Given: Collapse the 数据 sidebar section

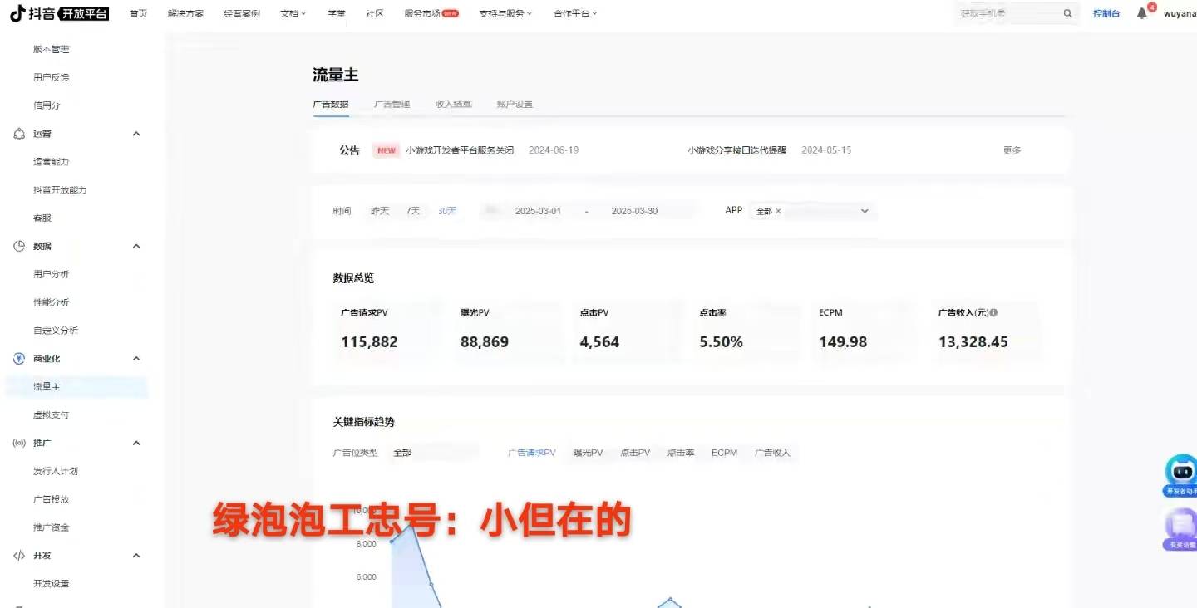Looking at the screenshot, I should pos(136,246).
